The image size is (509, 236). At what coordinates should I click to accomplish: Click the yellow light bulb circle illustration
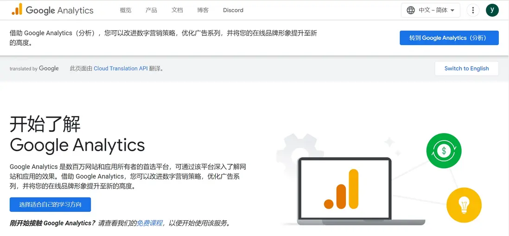click(x=464, y=205)
